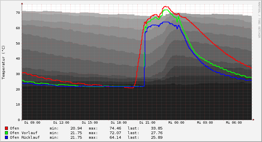Click the x-axis arrowhead at the right end

(x=253, y=120)
